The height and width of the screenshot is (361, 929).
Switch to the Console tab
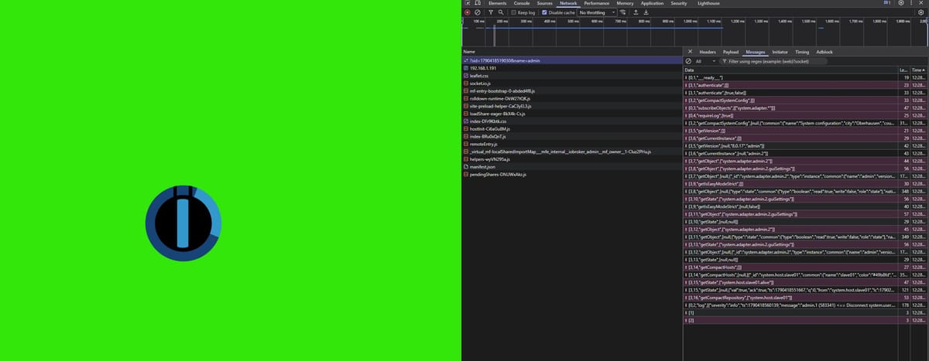523,3
